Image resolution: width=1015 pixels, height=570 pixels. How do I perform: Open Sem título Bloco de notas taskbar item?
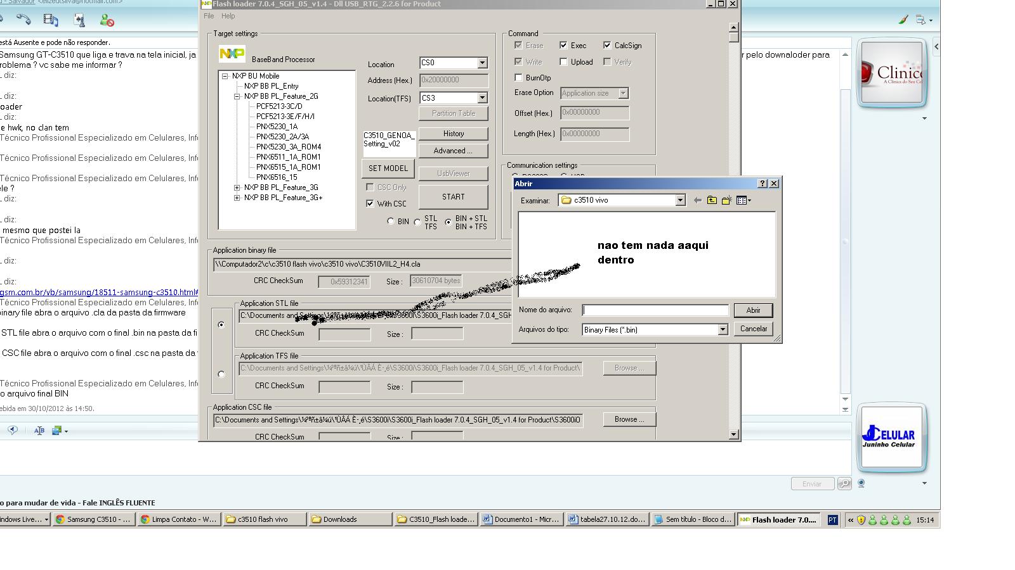click(693, 519)
